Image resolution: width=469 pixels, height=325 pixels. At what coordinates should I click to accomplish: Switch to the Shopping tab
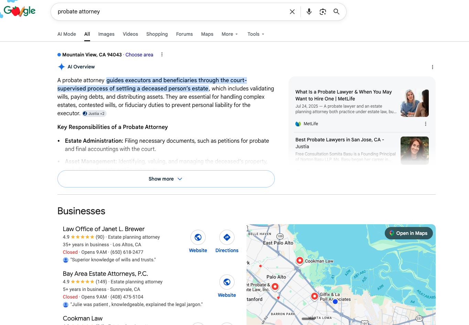pyautogui.click(x=157, y=34)
